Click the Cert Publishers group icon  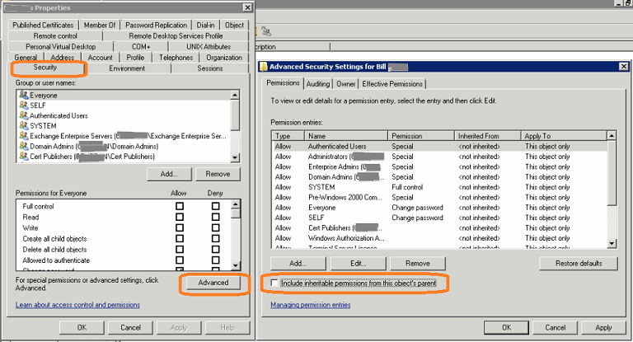23,156
